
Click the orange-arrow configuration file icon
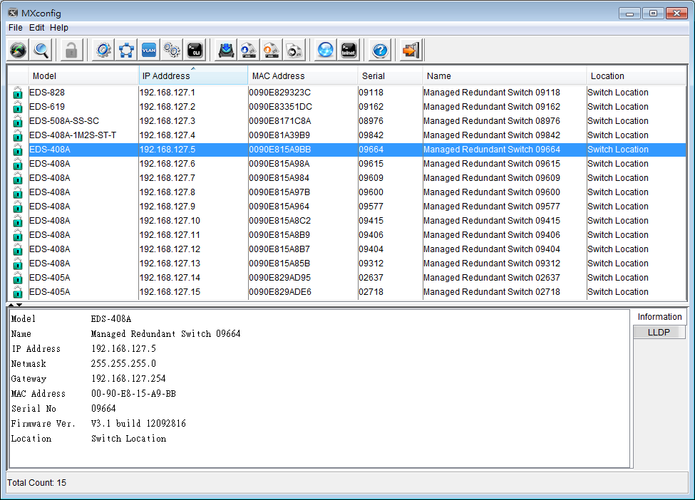pyautogui.click(x=272, y=50)
